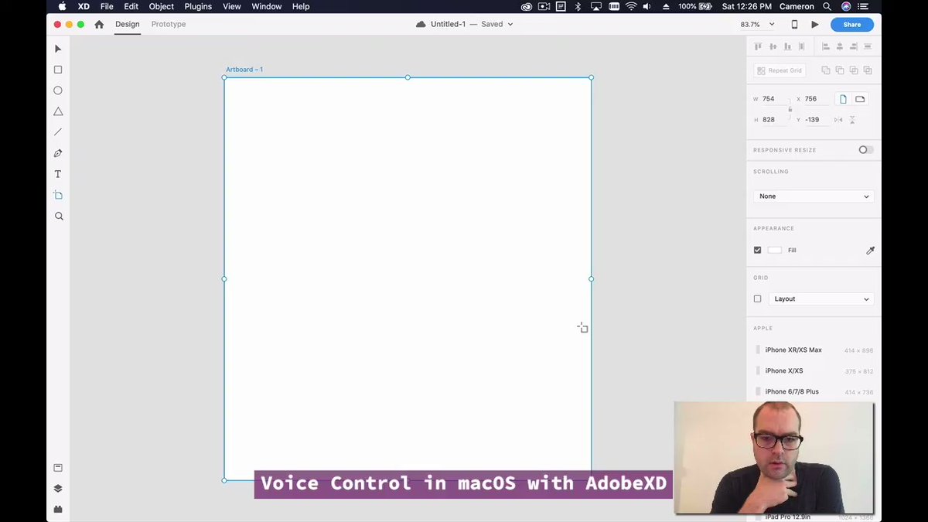This screenshot has width=928, height=522.
Task: Edit the X position field
Action: click(817, 99)
